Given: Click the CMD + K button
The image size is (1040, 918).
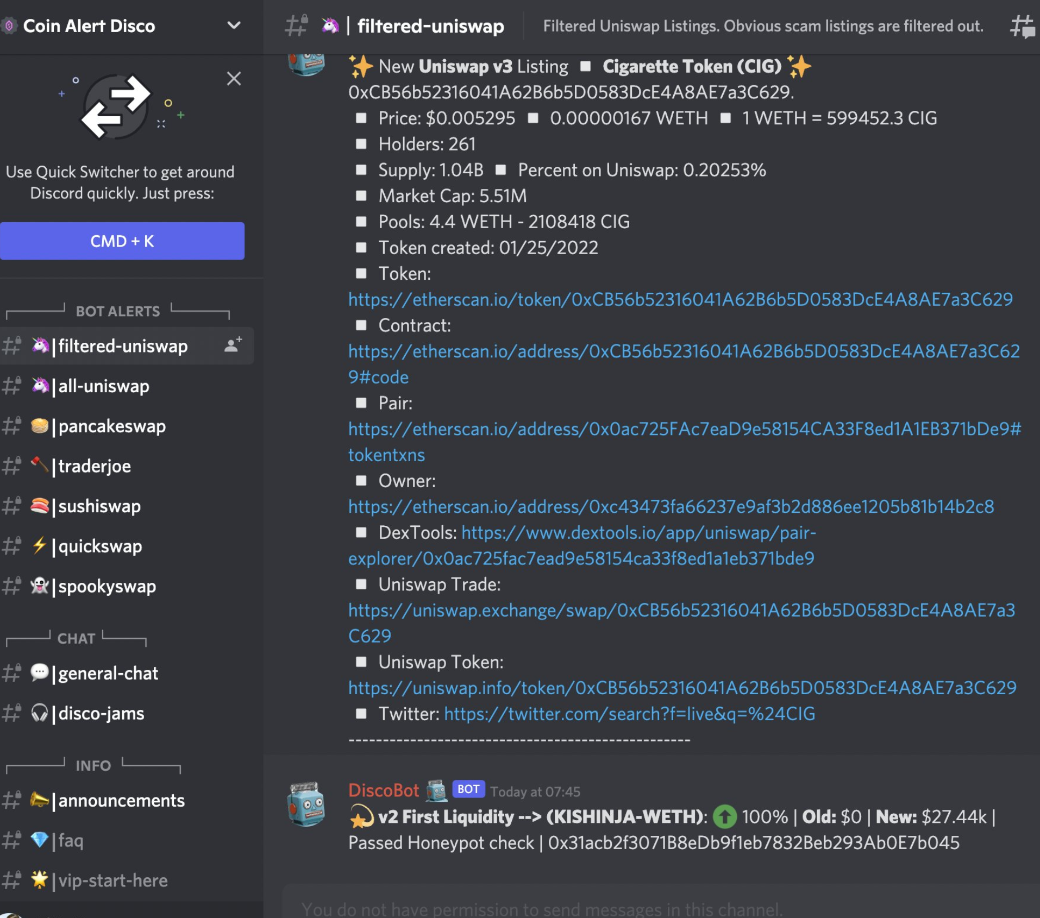Looking at the screenshot, I should tap(122, 241).
